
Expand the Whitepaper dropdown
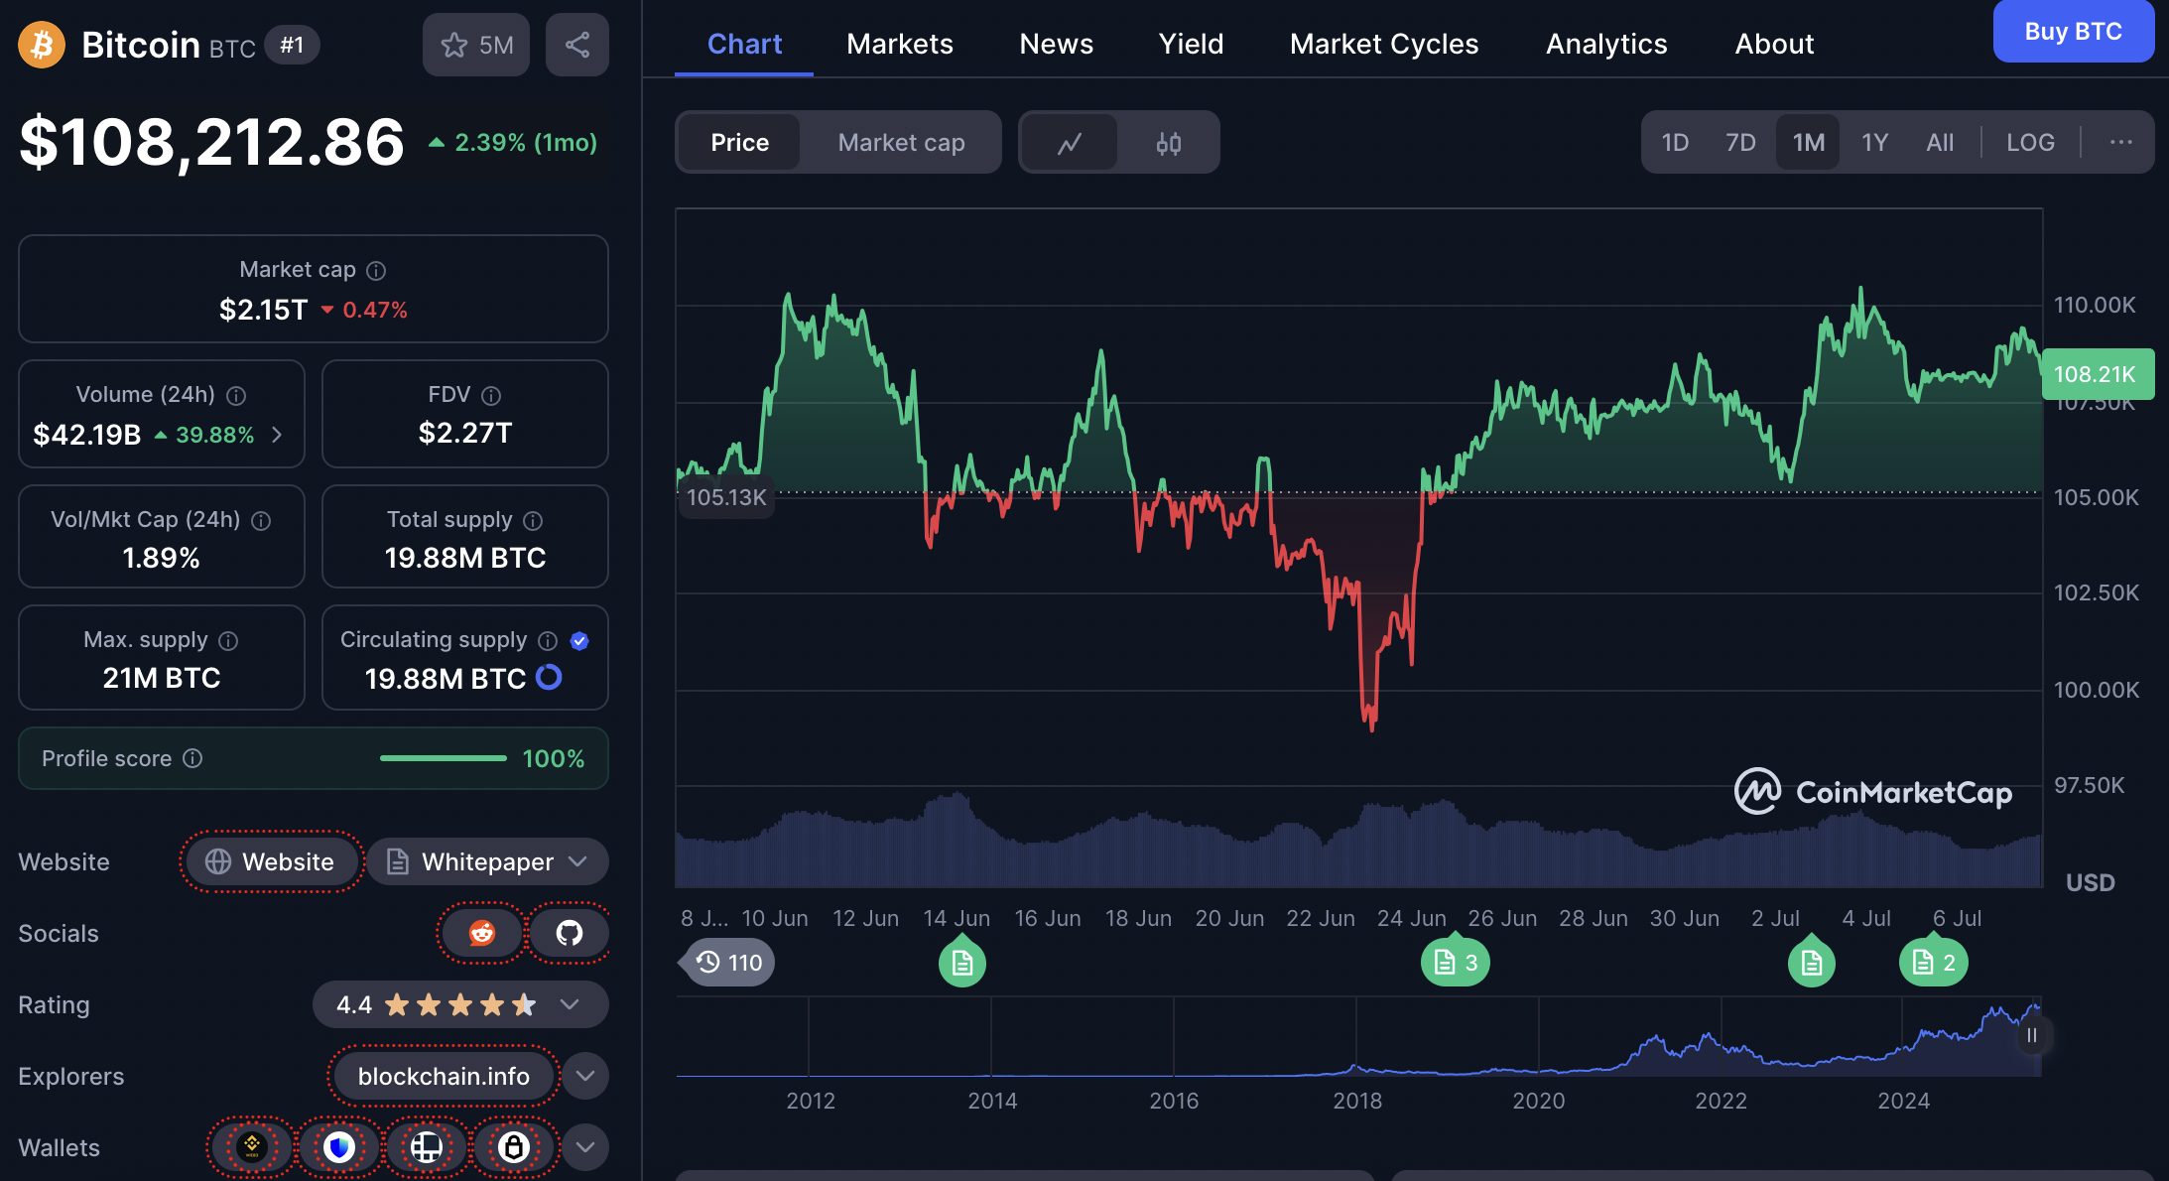488,861
